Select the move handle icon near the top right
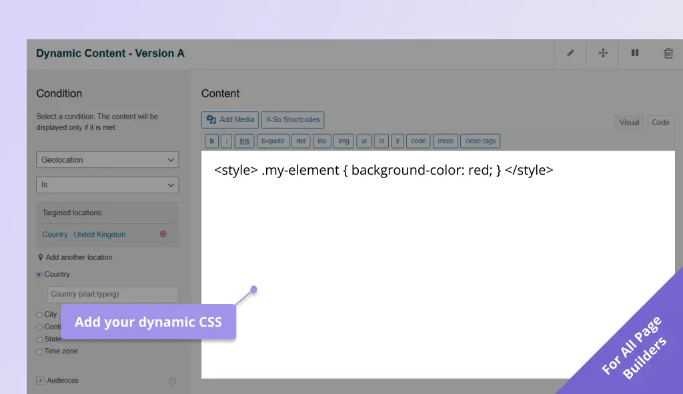683x394 pixels. [x=603, y=53]
